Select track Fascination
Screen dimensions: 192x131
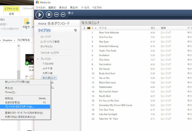click(x=105, y=64)
